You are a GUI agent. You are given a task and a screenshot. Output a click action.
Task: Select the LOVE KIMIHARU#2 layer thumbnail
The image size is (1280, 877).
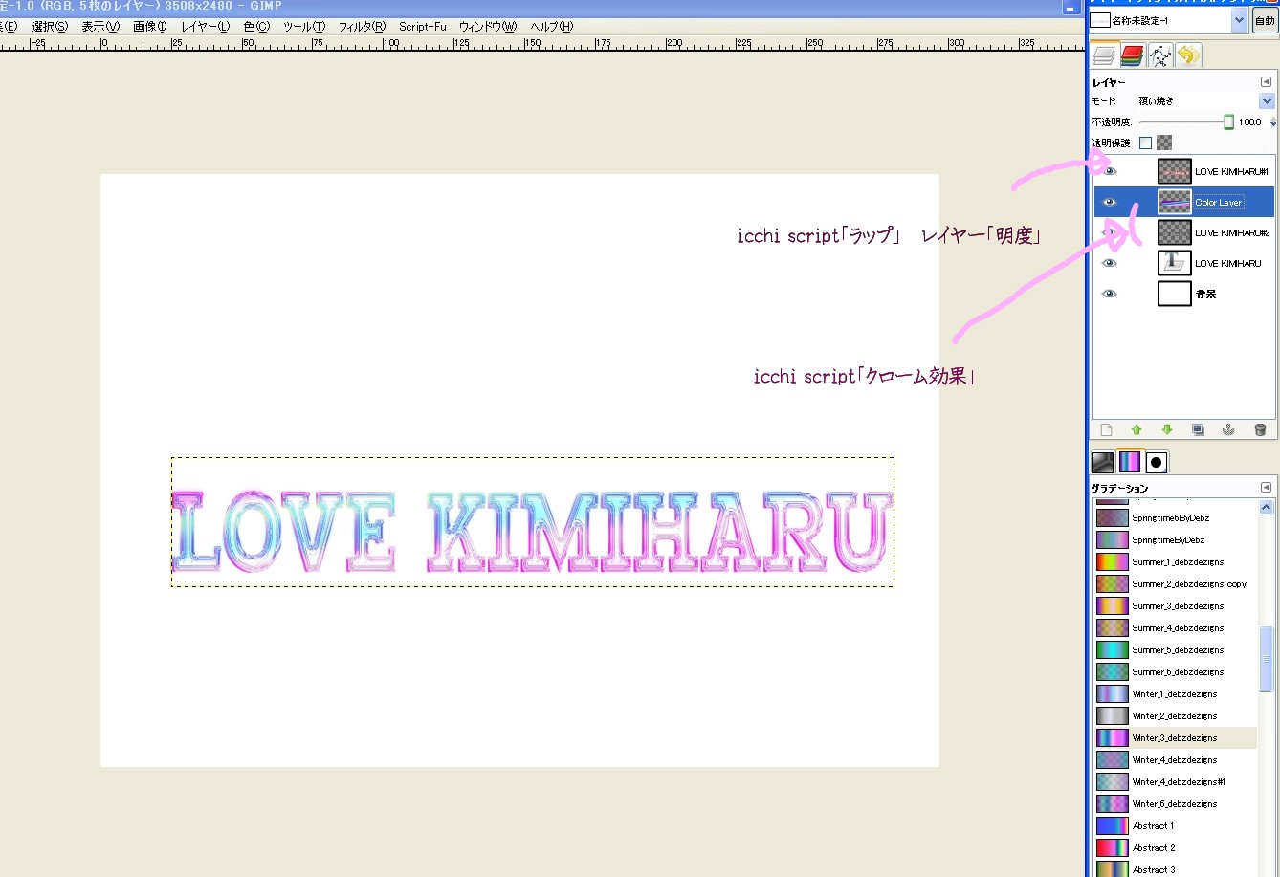click(x=1174, y=232)
